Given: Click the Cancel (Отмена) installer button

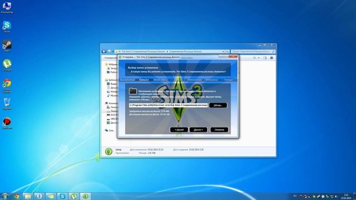Looking at the screenshot, I should (219, 129).
